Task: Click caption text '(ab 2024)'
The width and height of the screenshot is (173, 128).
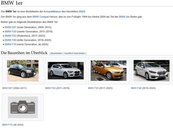Action: click(18, 125)
